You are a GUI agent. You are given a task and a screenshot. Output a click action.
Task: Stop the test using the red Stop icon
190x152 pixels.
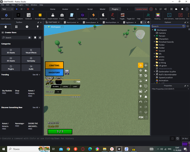pyautogui.click(x=28, y=9)
